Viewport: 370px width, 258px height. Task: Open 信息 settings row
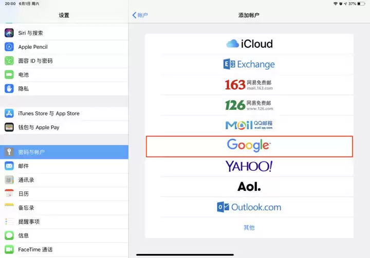(64, 235)
